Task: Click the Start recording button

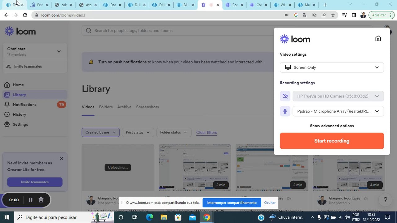Action: (x=332, y=141)
